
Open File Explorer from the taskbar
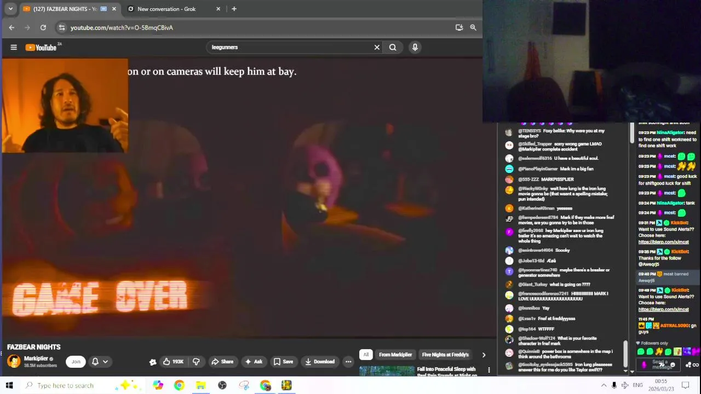(x=200, y=385)
